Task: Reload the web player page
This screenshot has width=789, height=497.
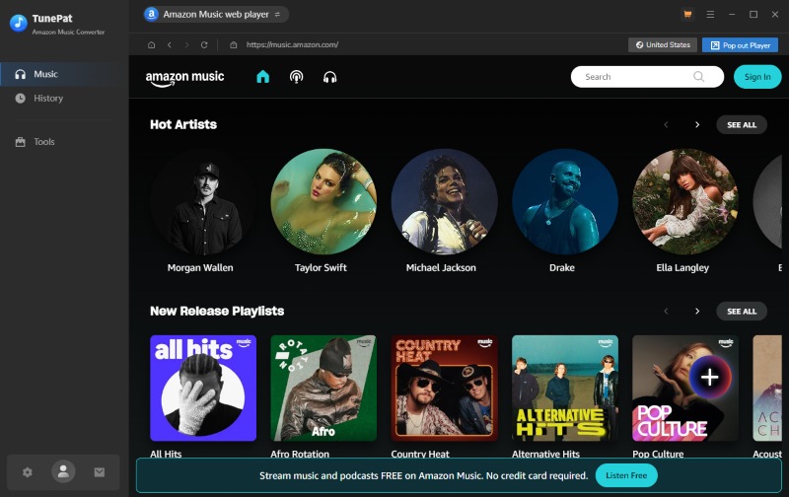Action: pos(204,44)
